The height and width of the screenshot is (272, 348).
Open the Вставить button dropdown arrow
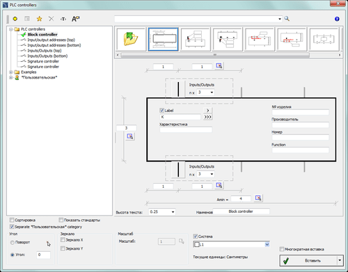(340, 260)
